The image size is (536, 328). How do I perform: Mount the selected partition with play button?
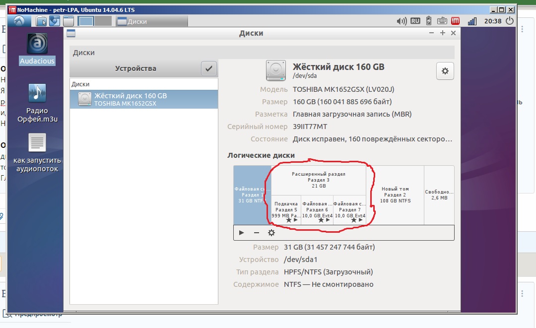click(241, 233)
